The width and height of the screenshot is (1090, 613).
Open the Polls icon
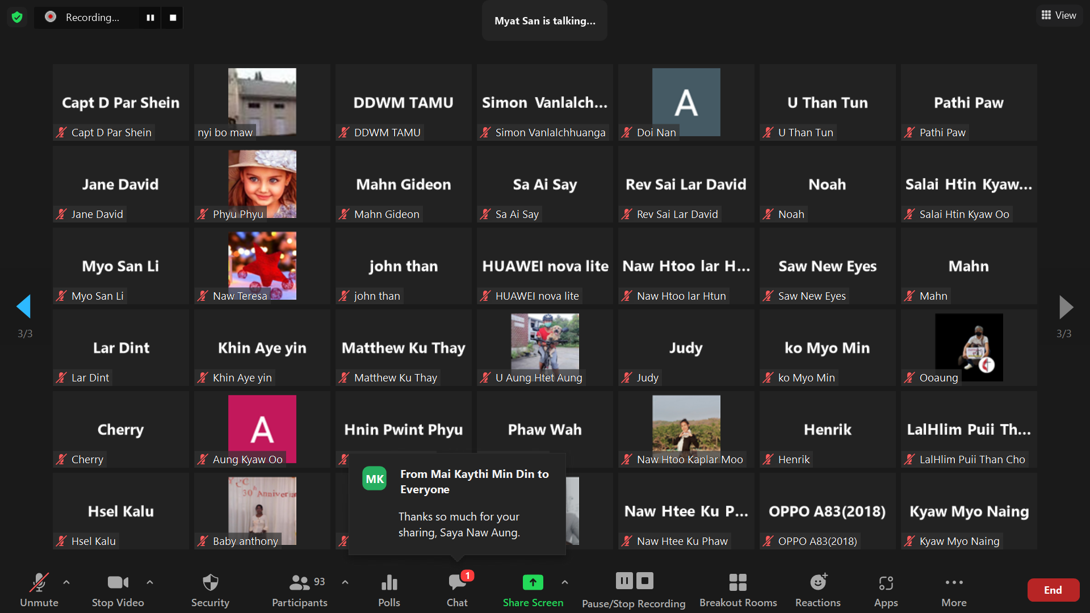pos(389,583)
